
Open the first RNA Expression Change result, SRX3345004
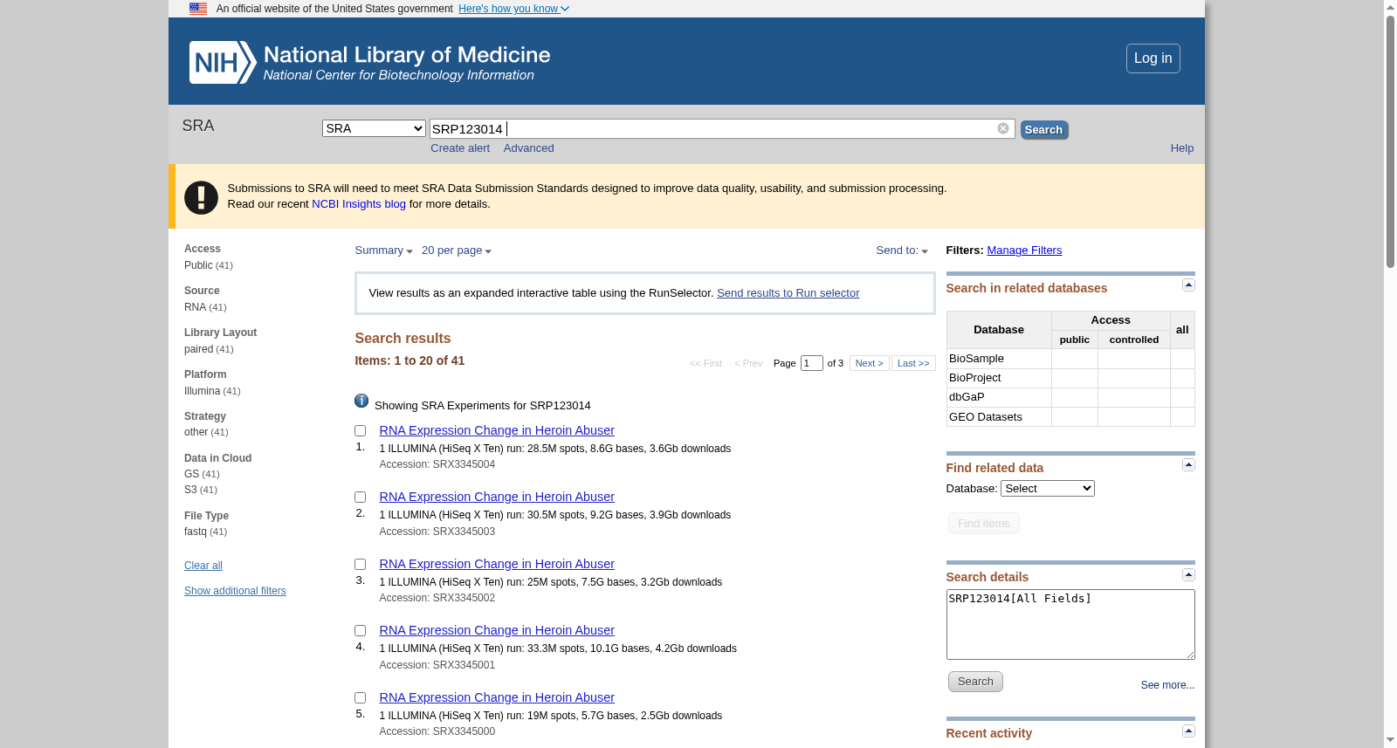tap(497, 430)
